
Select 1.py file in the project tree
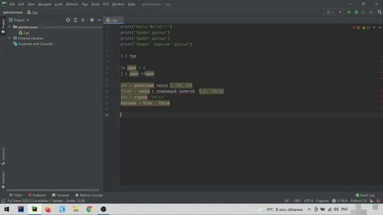click(24, 33)
